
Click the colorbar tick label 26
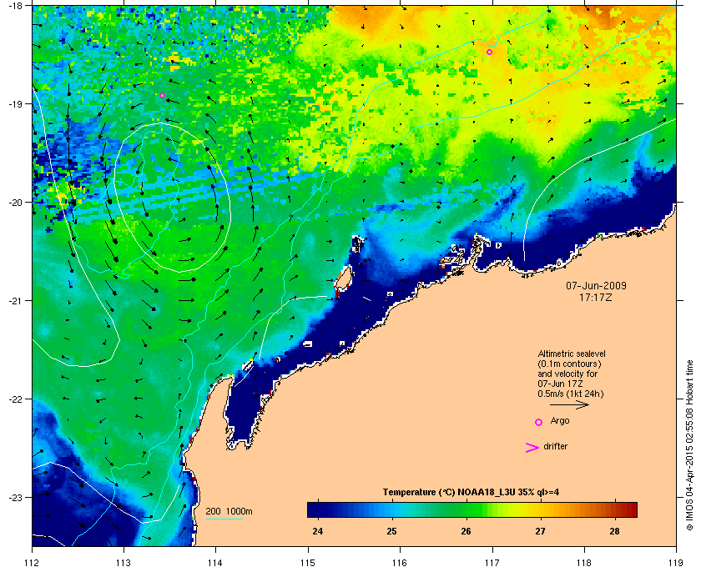coord(466,531)
